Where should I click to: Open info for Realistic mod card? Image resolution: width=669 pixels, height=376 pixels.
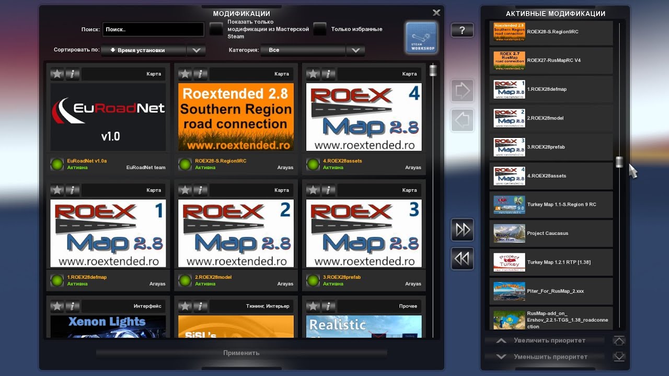pyautogui.click(x=328, y=306)
